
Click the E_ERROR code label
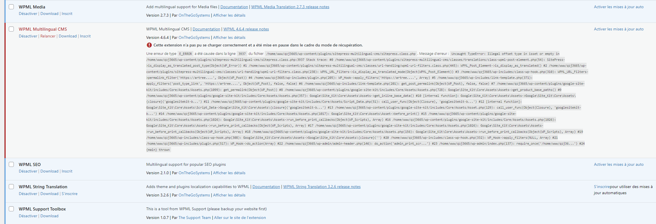point(185,54)
